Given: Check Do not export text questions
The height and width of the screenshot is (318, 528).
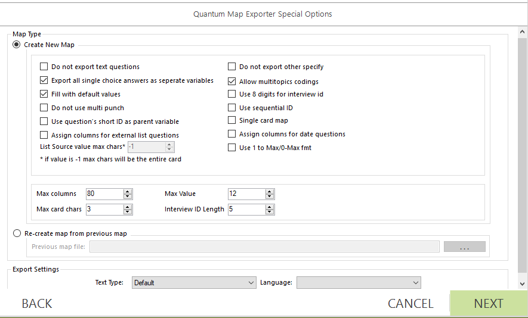Looking at the screenshot, I should click(x=44, y=67).
